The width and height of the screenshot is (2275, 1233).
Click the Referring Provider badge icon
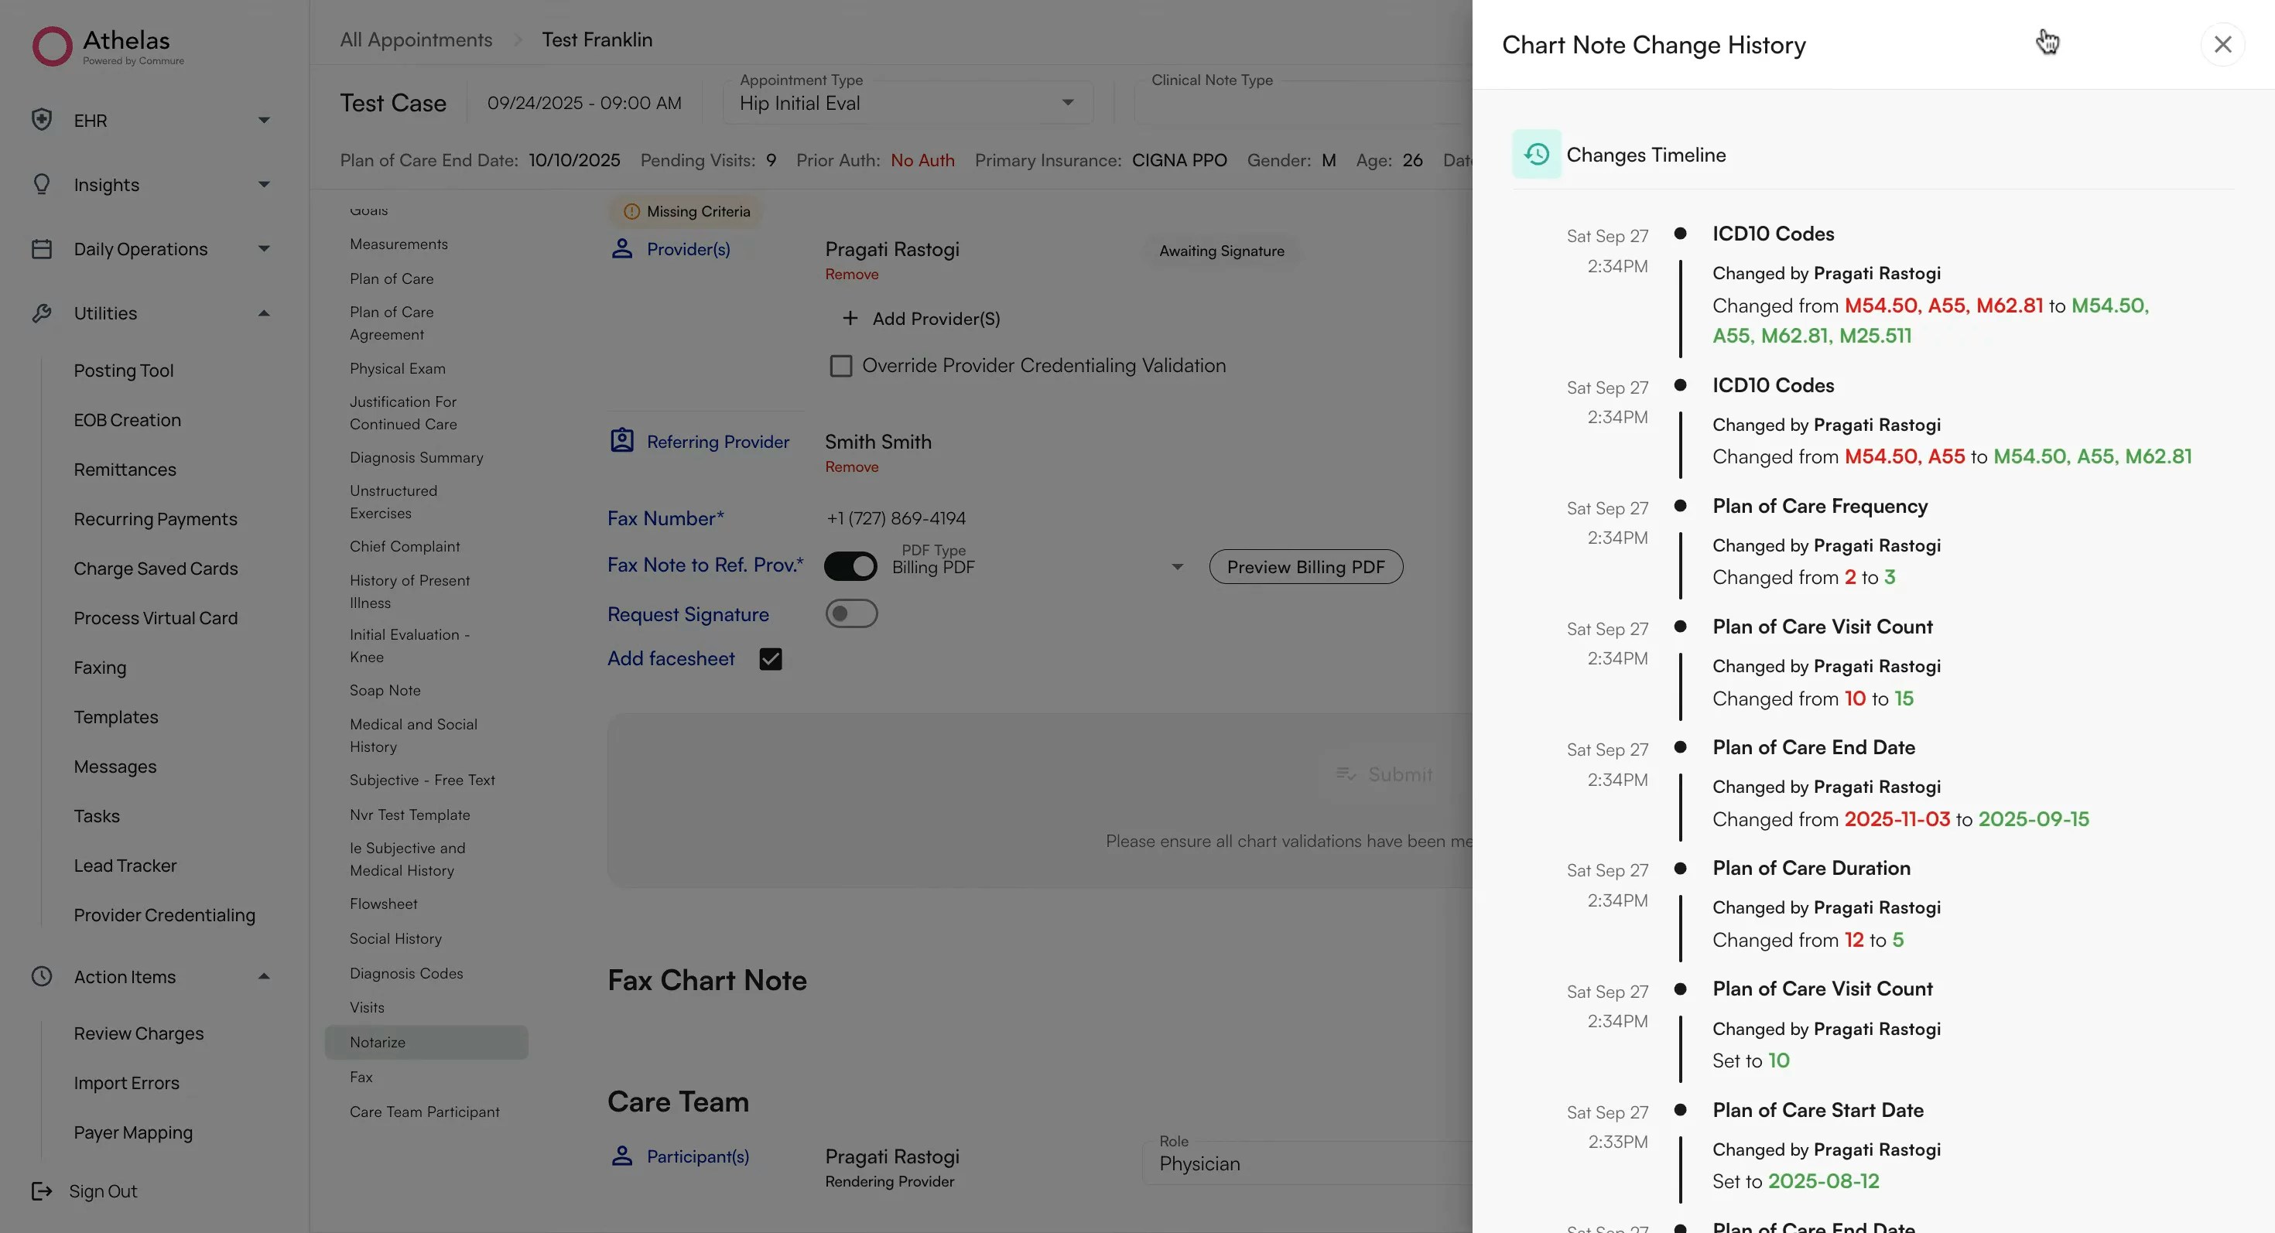[x=621, y=440]
